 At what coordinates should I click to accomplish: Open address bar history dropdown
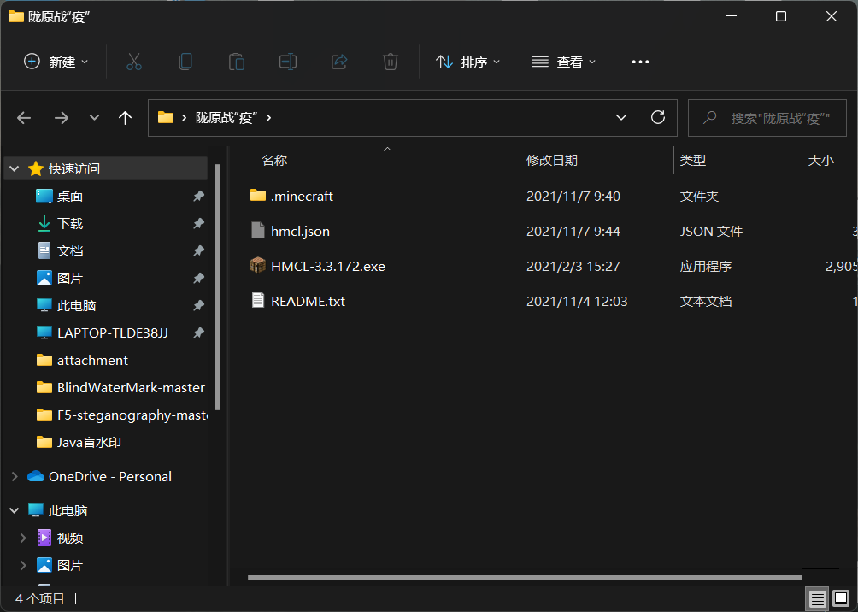click(x=621, y=118)
